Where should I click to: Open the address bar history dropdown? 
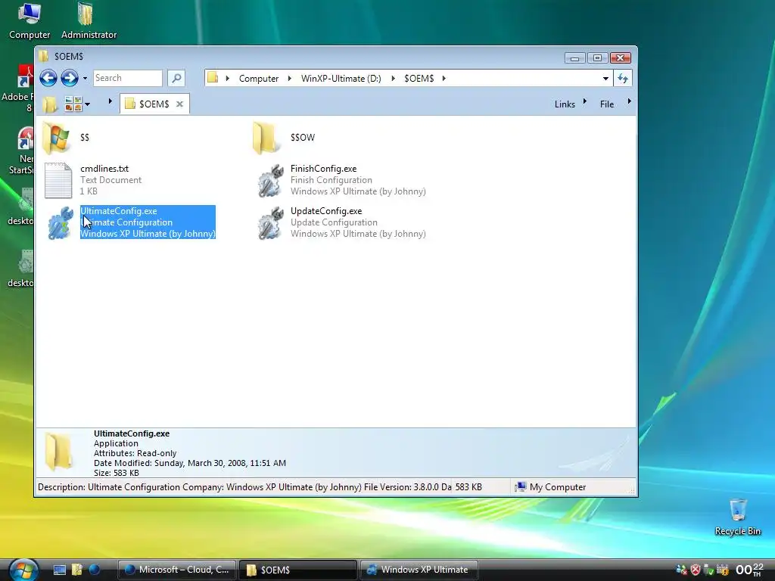pos(605,78)
